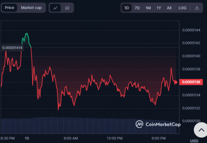
Task: Click the scroll-to-top arrow button
Action: click(x=201, y=130)
